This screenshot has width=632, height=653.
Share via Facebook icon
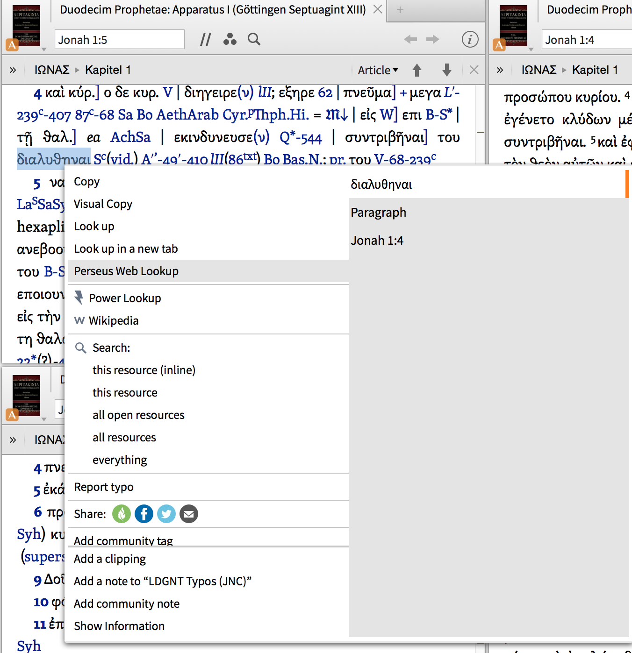[144, 514]
